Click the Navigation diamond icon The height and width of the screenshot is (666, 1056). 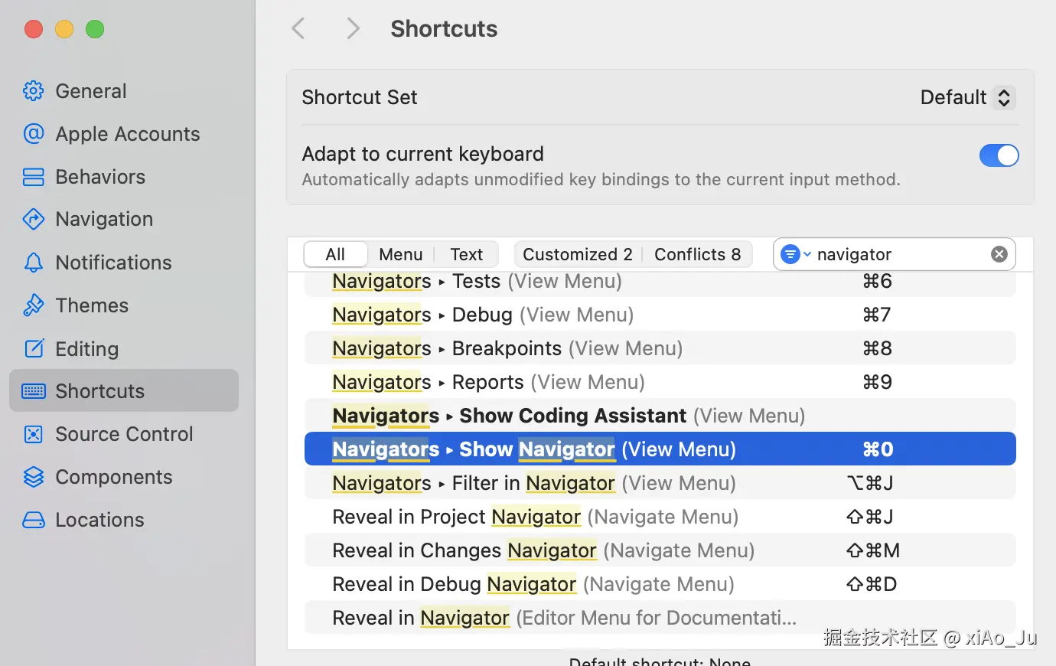[34, 220]
